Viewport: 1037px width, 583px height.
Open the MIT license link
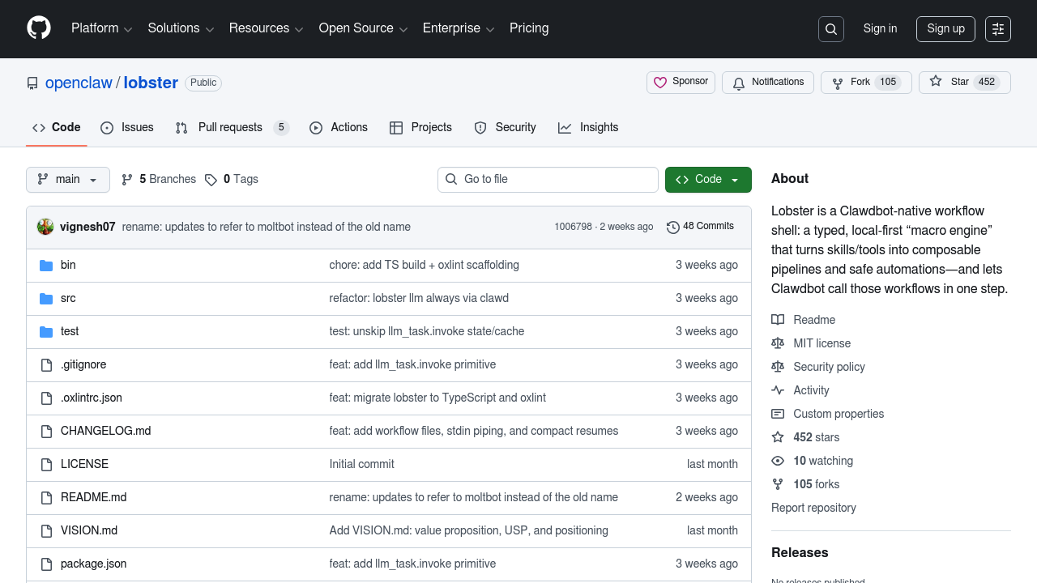(x=821, y=343)
